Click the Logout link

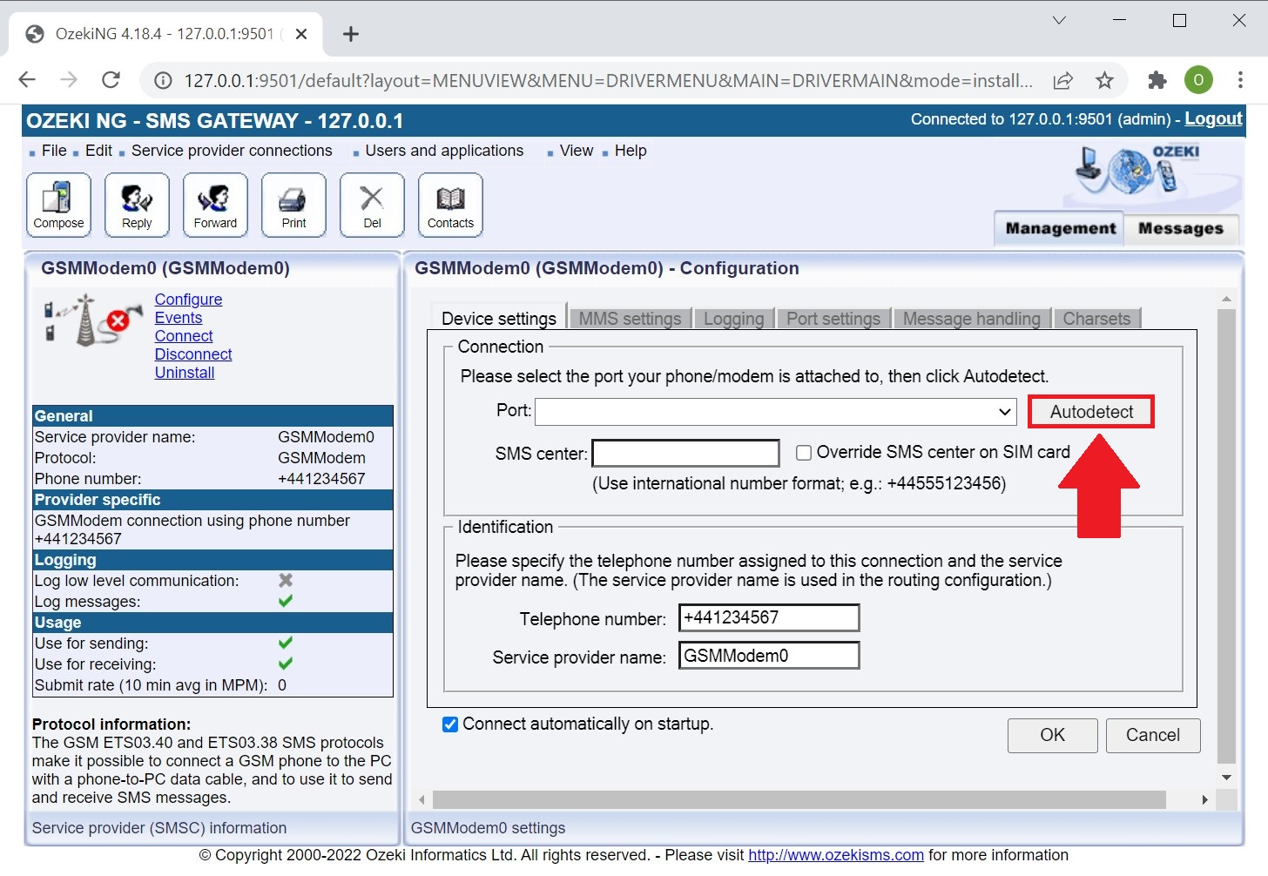click(x=1213, y=118)
